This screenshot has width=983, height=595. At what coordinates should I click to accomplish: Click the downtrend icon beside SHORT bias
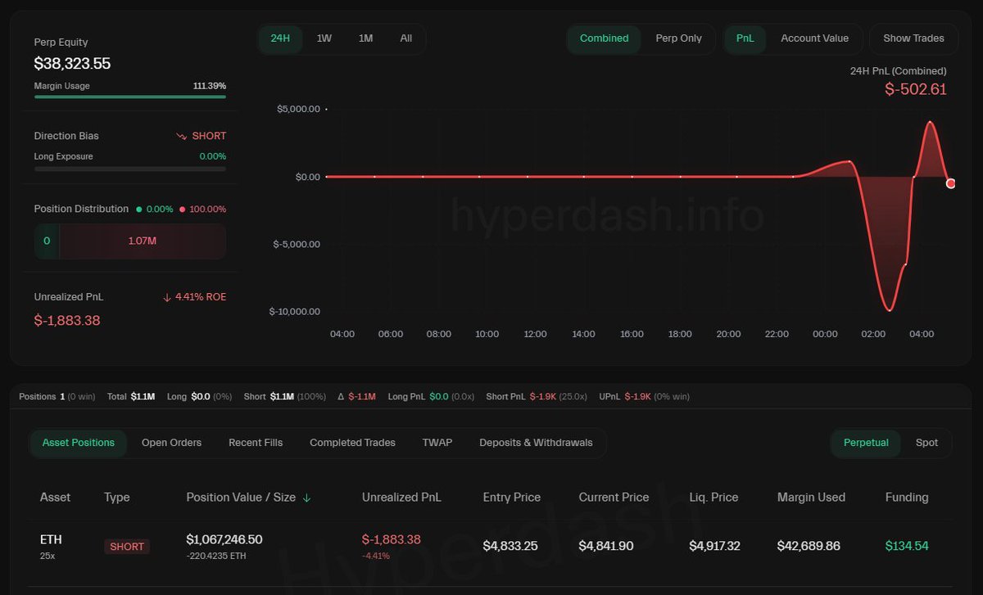click(x=181, y=137)
